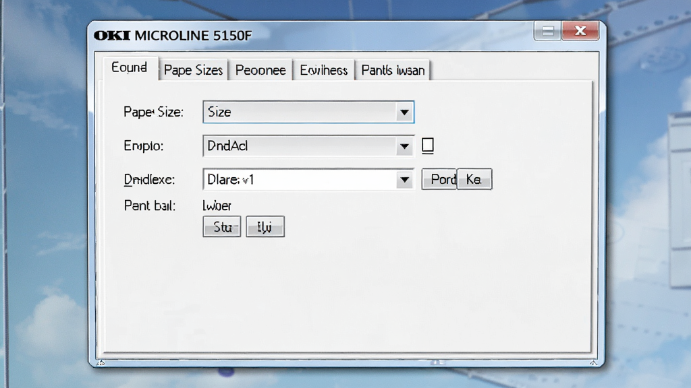Click the Dmdlexe label

pos(149,179)
